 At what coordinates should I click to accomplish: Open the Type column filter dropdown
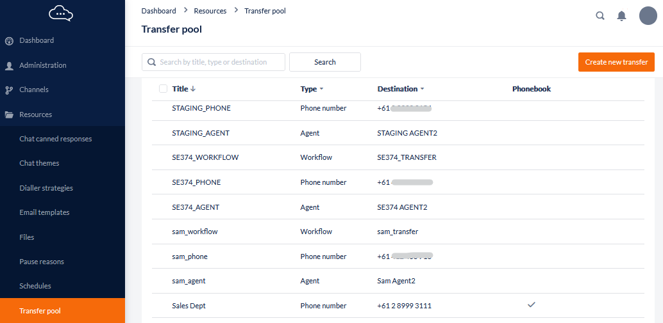[x=321, y=90]
